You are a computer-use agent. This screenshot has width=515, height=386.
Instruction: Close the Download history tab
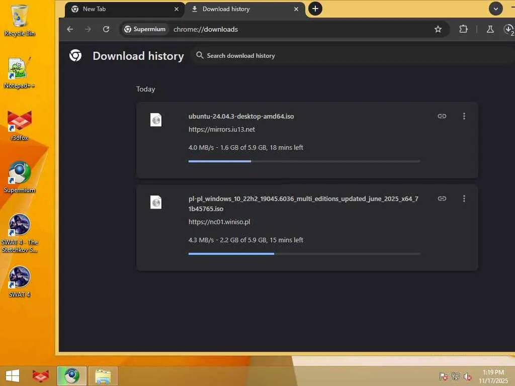296,9
